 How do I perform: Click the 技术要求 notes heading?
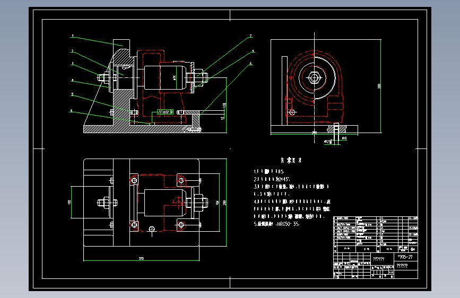pos(291,160)
